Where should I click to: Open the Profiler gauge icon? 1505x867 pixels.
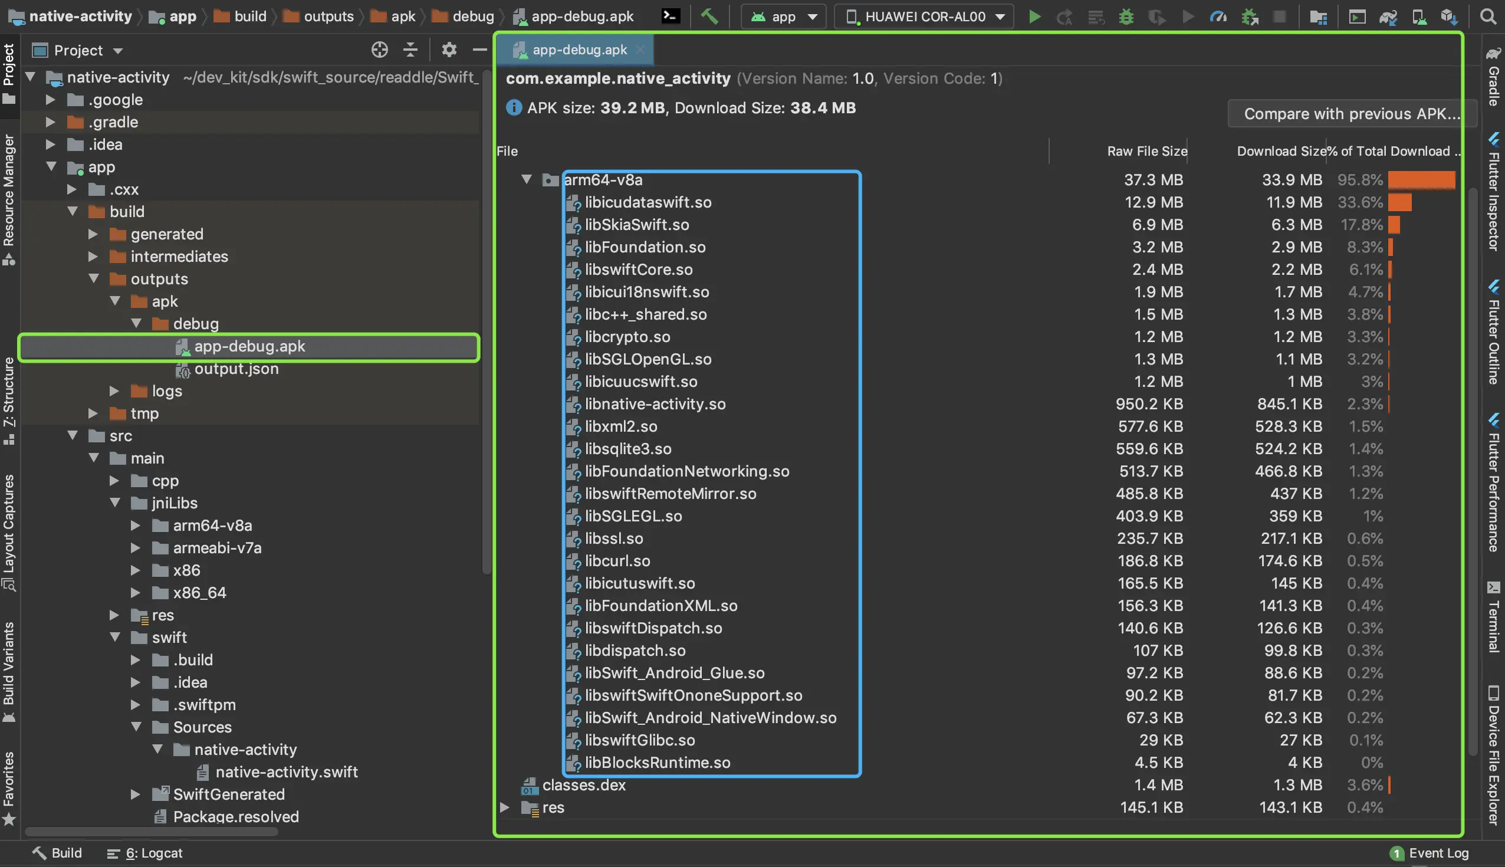pos(1217,16)
